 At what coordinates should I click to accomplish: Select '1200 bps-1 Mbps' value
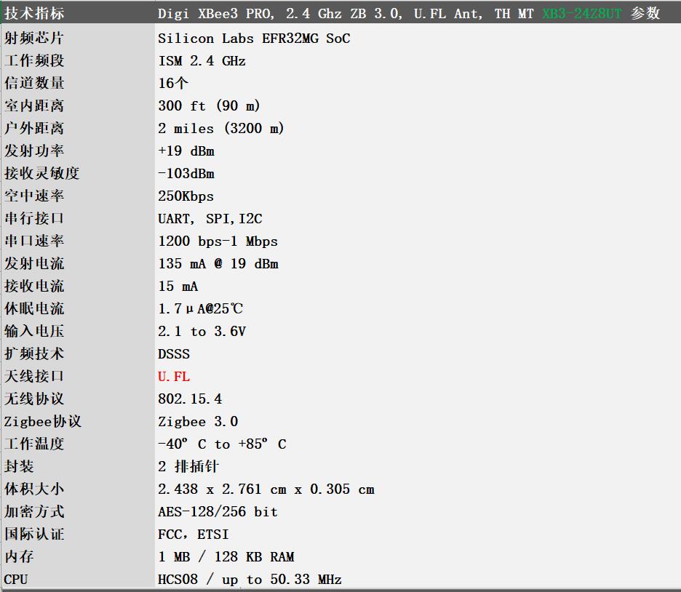coord(218,241)
